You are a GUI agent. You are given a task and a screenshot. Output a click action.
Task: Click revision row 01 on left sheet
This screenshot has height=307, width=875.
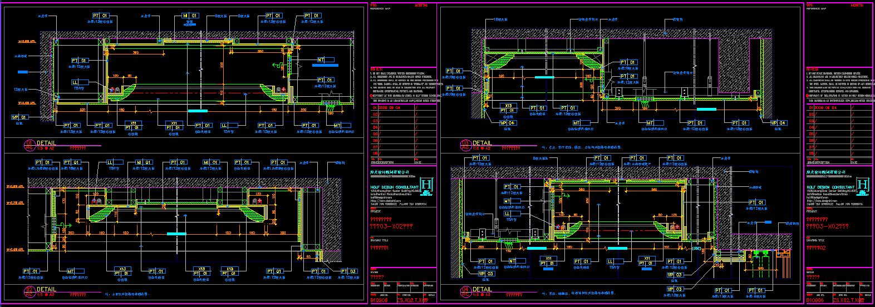pos(404,107)
